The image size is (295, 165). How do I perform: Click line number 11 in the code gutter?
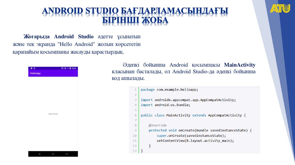pyautogui.click(x=135, y=141)
